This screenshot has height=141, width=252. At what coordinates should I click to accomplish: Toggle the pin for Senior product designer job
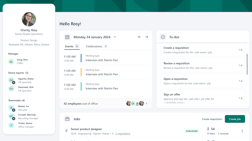[66, 131]
